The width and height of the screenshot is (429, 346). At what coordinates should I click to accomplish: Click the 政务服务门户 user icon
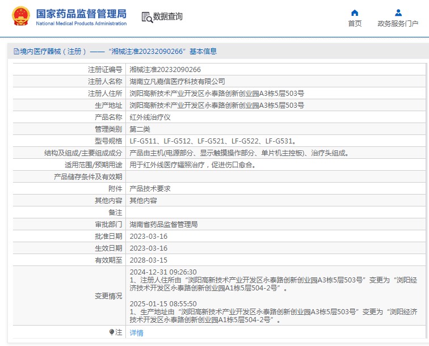pos(398,13)
